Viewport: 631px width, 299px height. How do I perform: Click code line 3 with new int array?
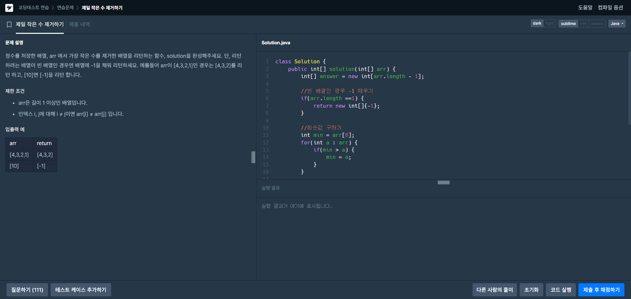[362, 76]
